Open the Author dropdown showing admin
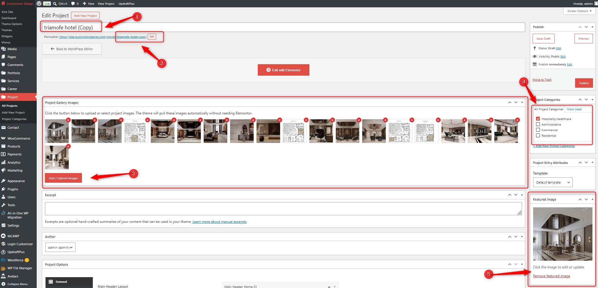 60,247
